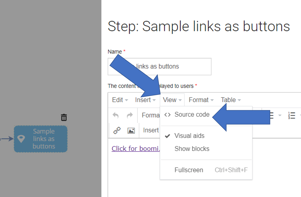Open the Format menu dropdown

tap(199, 100)
